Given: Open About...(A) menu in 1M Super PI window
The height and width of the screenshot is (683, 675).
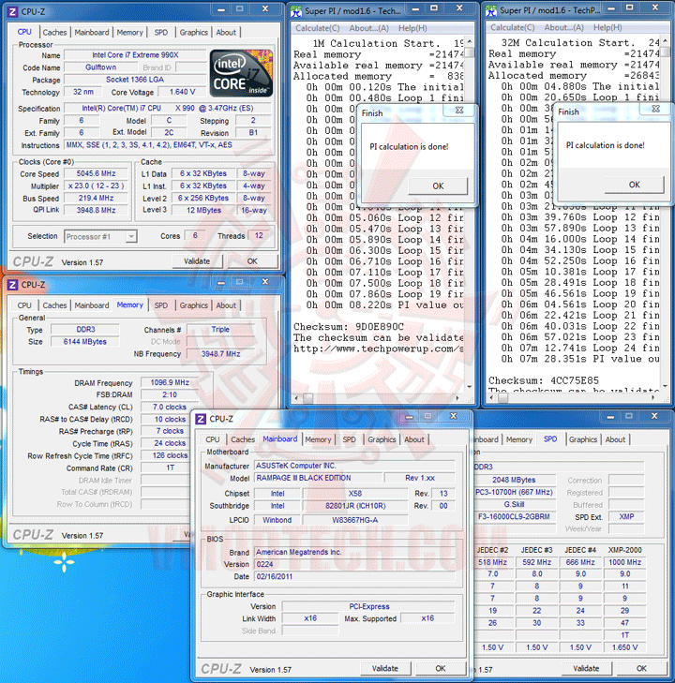Looking at the screenshot, I should tap(368, 28).
